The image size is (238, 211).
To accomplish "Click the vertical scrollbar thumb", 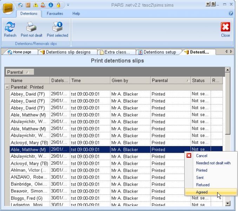I will tap(227, 104).
